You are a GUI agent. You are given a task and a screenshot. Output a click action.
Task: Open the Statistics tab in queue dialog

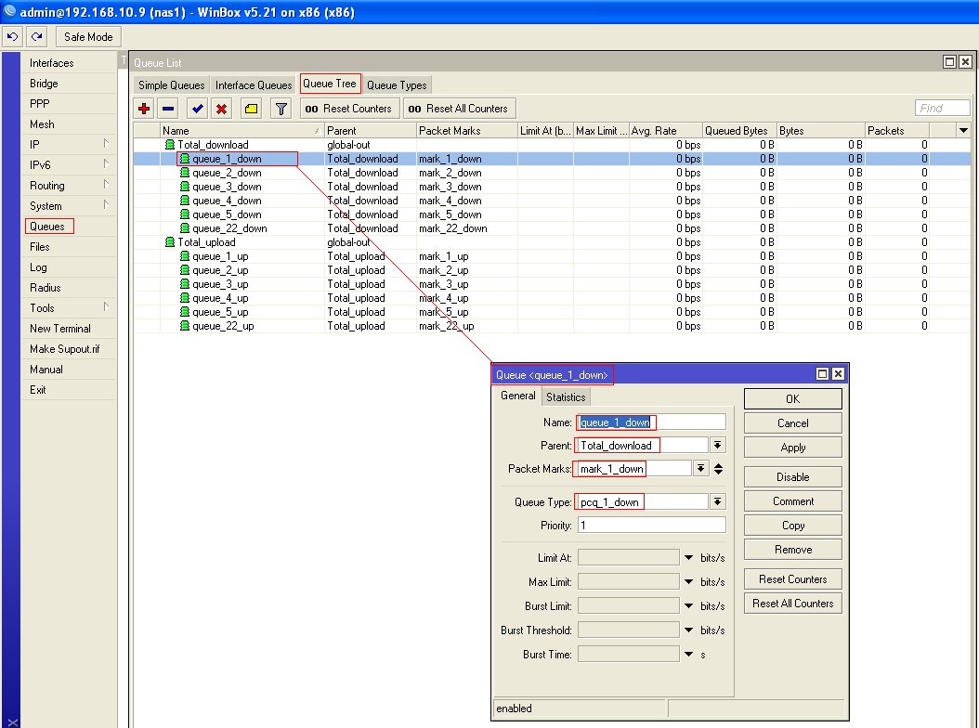point(566,397)
